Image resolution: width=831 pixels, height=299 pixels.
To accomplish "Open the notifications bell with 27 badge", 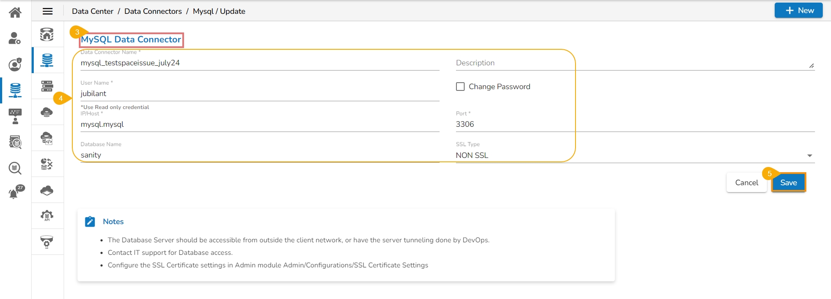I will click(16, 192).
